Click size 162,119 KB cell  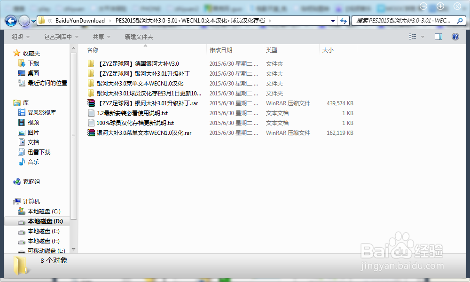[340, 133]
